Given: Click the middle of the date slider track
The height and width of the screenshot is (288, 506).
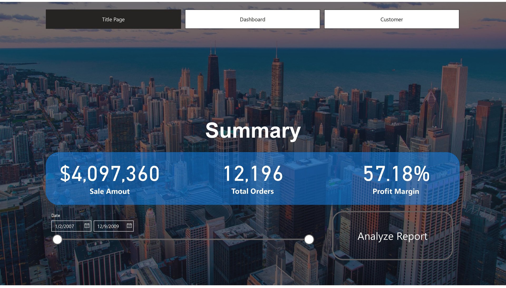Looking at the screenshot, I should 183,240.
